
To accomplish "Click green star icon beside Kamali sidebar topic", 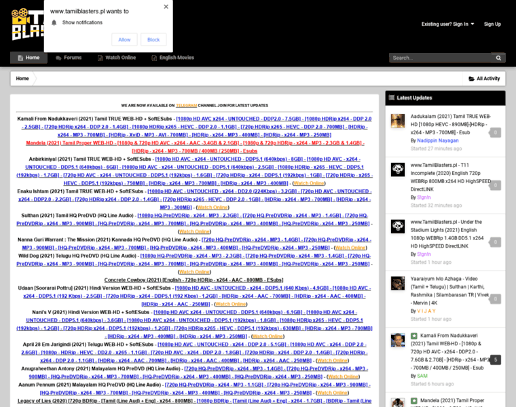I will (414, 336).
